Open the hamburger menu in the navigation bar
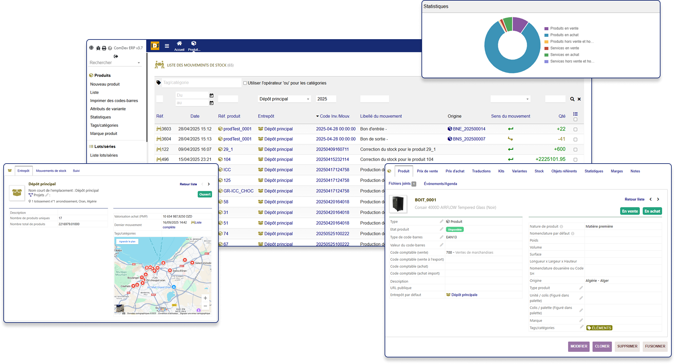675x364 pixels. point(167,46)
